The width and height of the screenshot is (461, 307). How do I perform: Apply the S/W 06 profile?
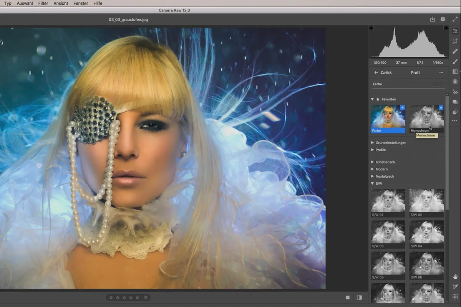point(426,266)
